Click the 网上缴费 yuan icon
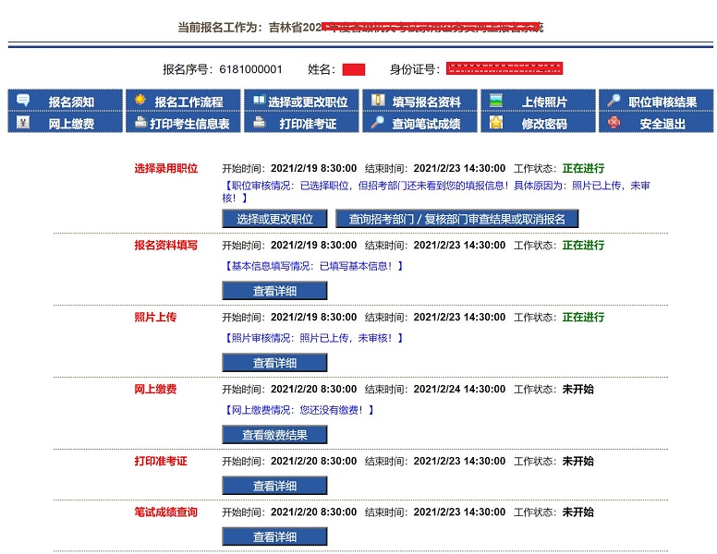This screenshot has height=554, width=717. pos(24,122)
